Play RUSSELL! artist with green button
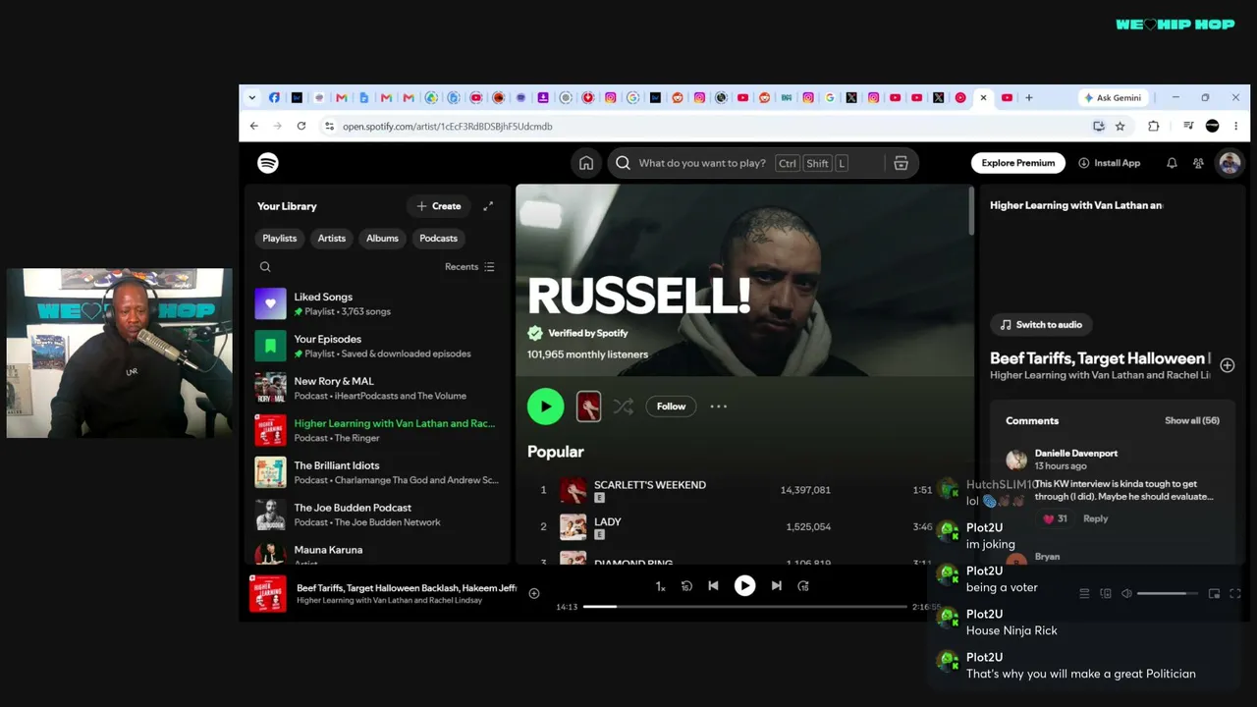This screenshot has width=1257, height=707. (x=546, y=407)
